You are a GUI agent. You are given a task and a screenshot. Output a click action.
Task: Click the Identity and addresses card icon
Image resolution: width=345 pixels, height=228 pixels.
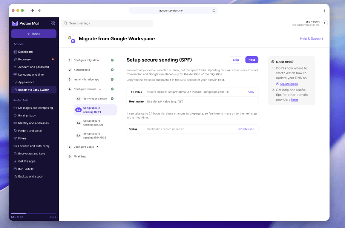click(15, 123)
